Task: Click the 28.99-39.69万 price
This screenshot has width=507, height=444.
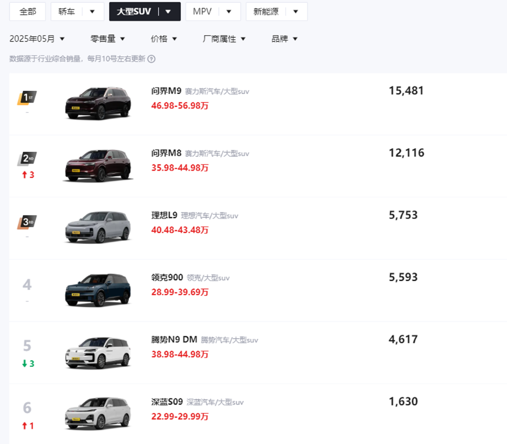Action: pos(180,292)
